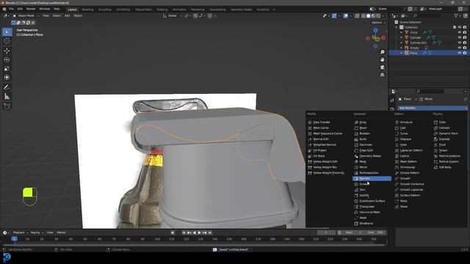This screenshot has width=470, height=264.
Task: Click the pan hand icon in viewport
Action: point(382,59)
